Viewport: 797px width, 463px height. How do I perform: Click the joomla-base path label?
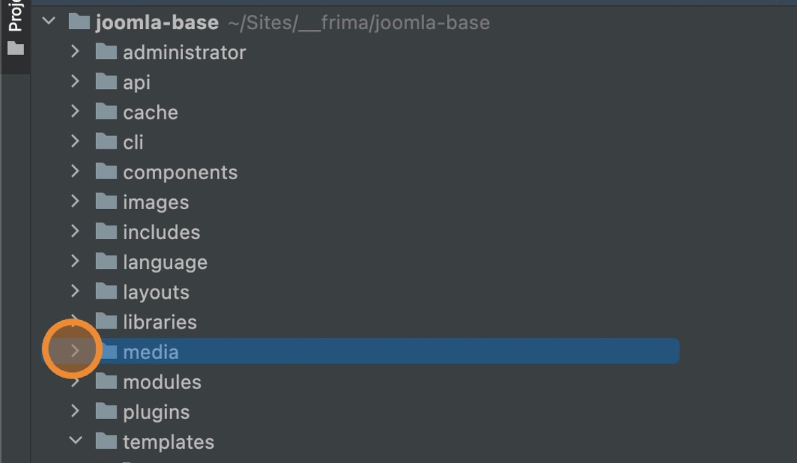[x=359, y=23]
